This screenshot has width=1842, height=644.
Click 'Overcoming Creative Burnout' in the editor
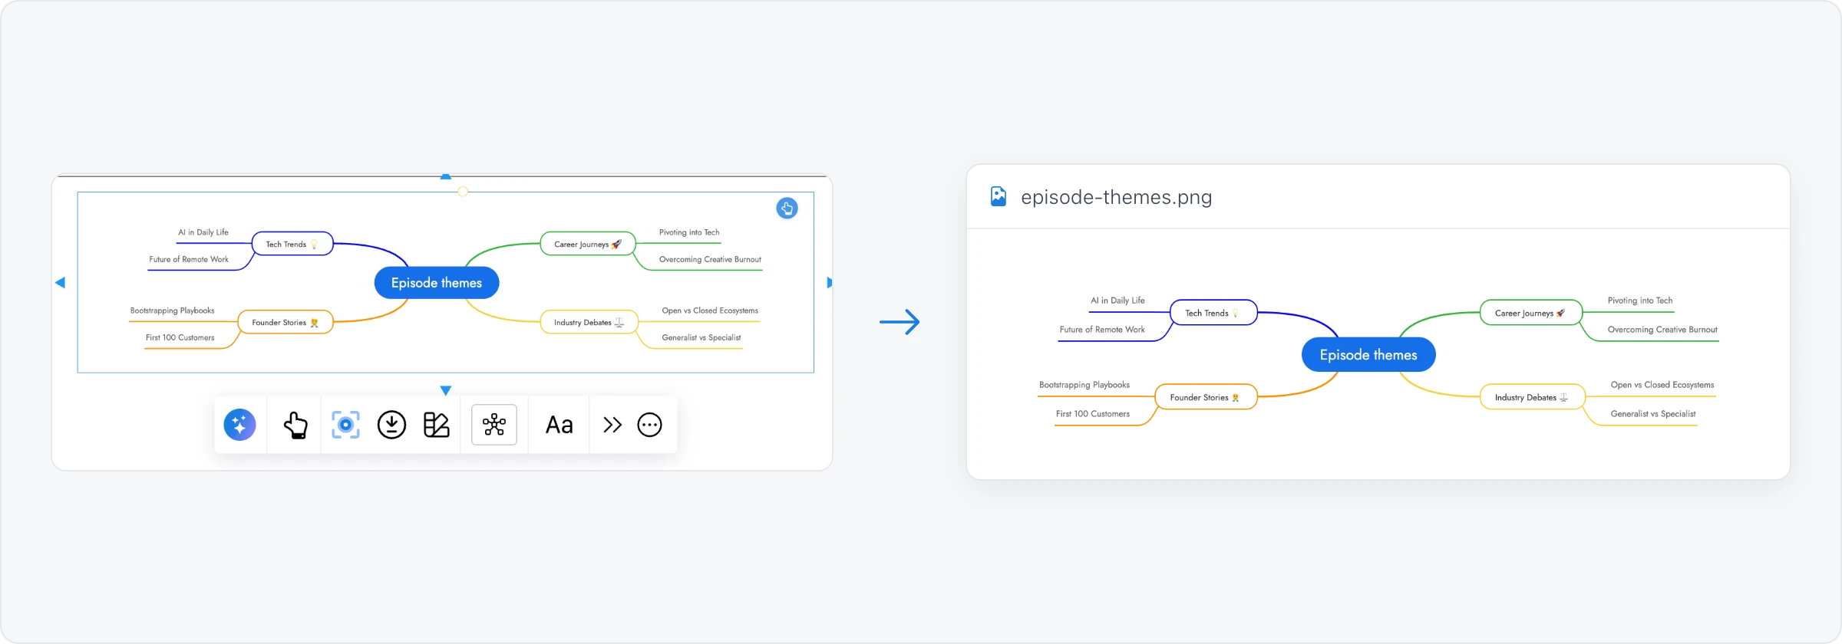click(710, 259)
